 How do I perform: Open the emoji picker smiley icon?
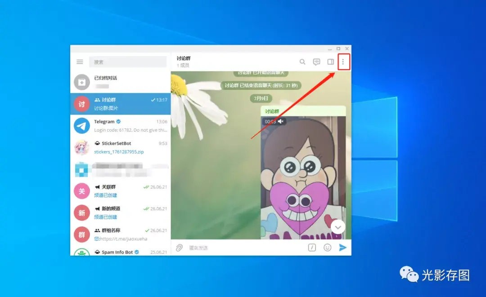[x=327, y=248]
